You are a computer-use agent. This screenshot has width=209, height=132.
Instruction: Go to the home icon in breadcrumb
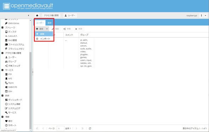coord(37,16)
